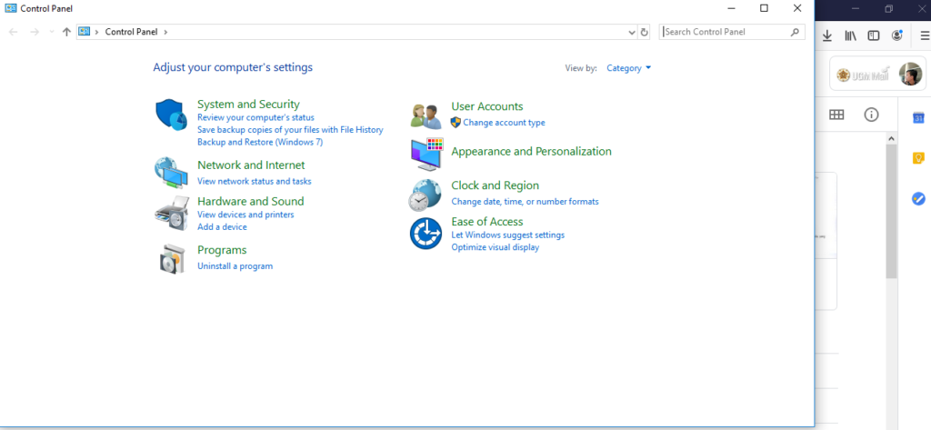Open the Google Calendar side panel icon
This screenshot has height=430, width=931.
[x=918, y=117]
